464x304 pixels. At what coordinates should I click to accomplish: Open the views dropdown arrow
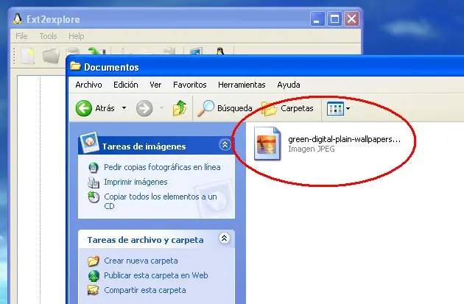coord(348,108)
